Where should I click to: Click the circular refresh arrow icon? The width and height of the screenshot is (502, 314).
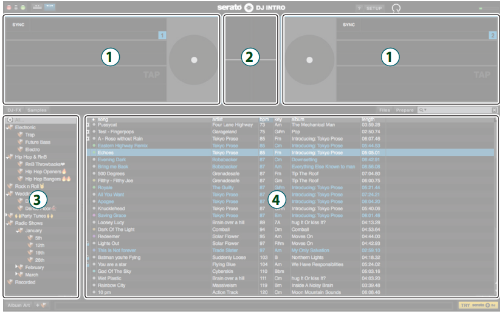tap(396, 8)
